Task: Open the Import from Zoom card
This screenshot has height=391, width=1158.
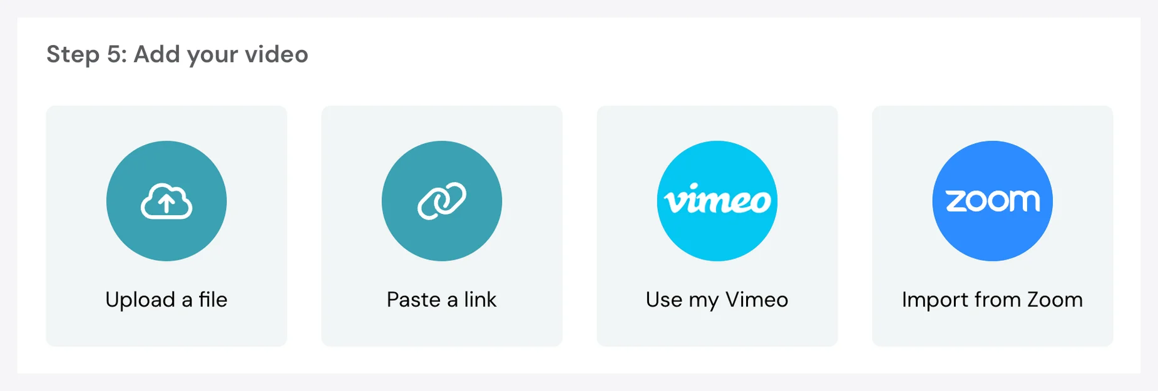Action: 993,226
